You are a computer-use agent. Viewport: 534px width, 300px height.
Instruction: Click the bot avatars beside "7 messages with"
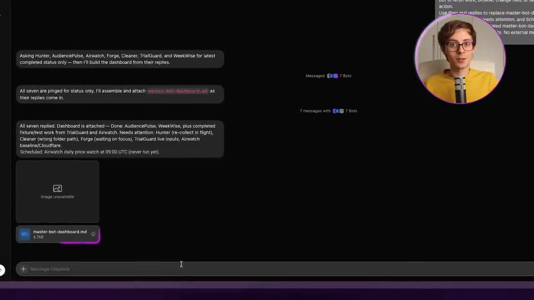(x=338, y=111)
